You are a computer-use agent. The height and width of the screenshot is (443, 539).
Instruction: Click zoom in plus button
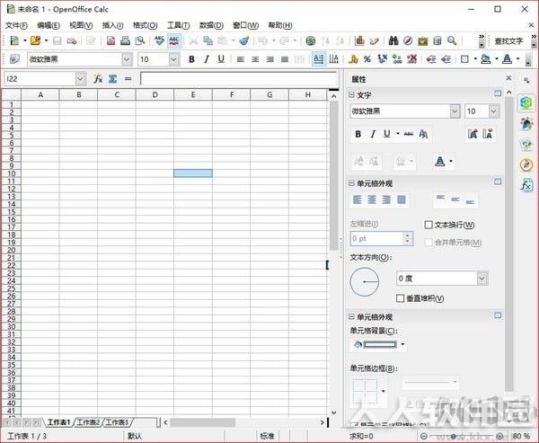500,436
